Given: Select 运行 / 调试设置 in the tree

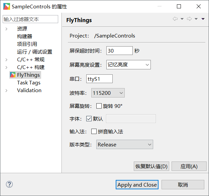Looking at the screenshot, I should pyautogui.click(x=35, y=52).
